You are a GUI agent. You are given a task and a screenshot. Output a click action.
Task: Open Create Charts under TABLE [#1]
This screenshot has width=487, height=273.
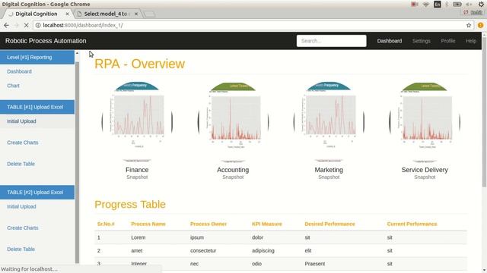[23, 143]
